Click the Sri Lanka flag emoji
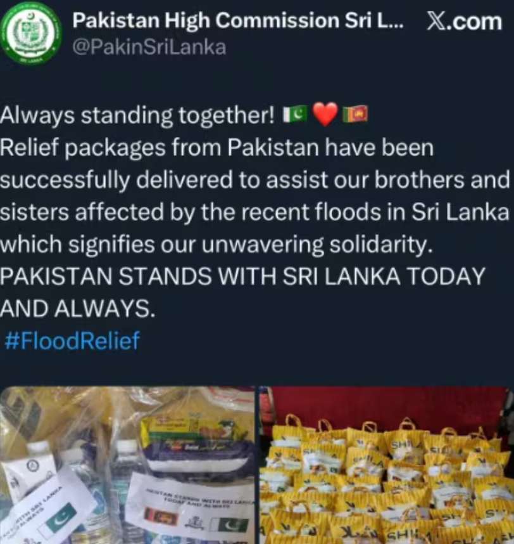The image size is (514, 544). pyautogui.click(x=355, y=115)
